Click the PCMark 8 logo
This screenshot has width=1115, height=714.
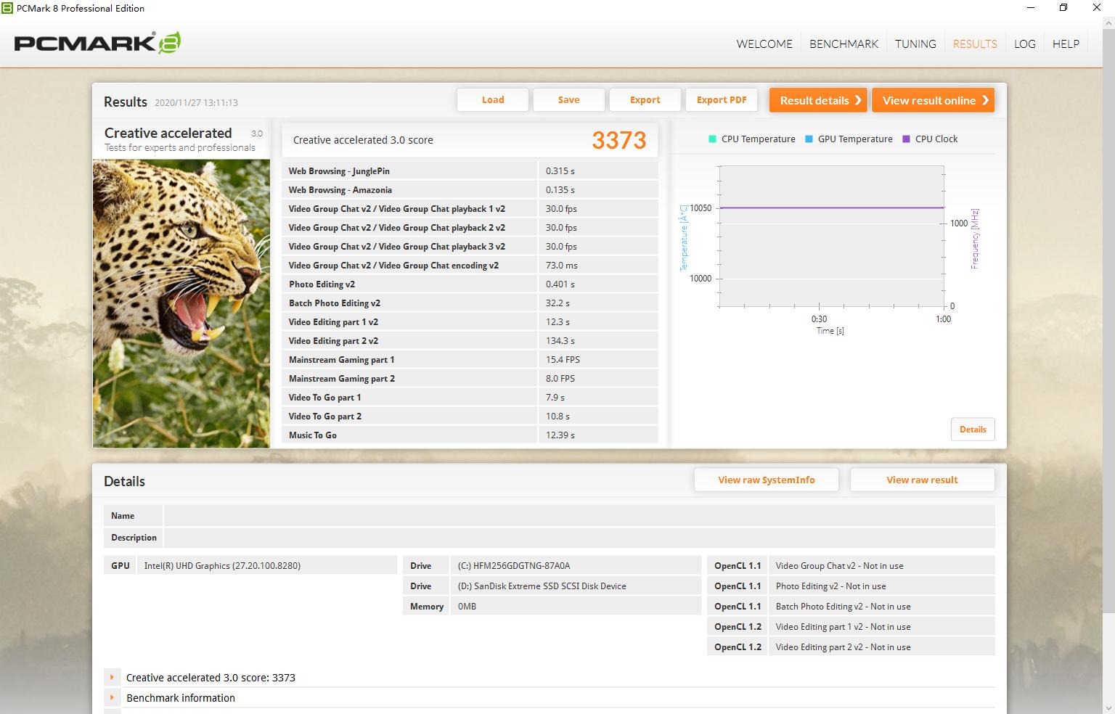pos(97,43)
